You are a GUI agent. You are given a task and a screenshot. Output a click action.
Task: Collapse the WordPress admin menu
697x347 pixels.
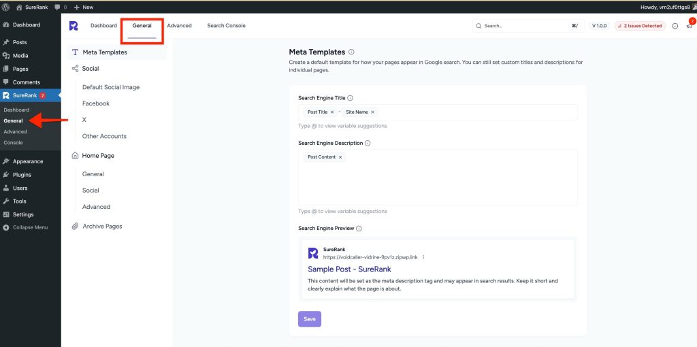coord(25,227)
